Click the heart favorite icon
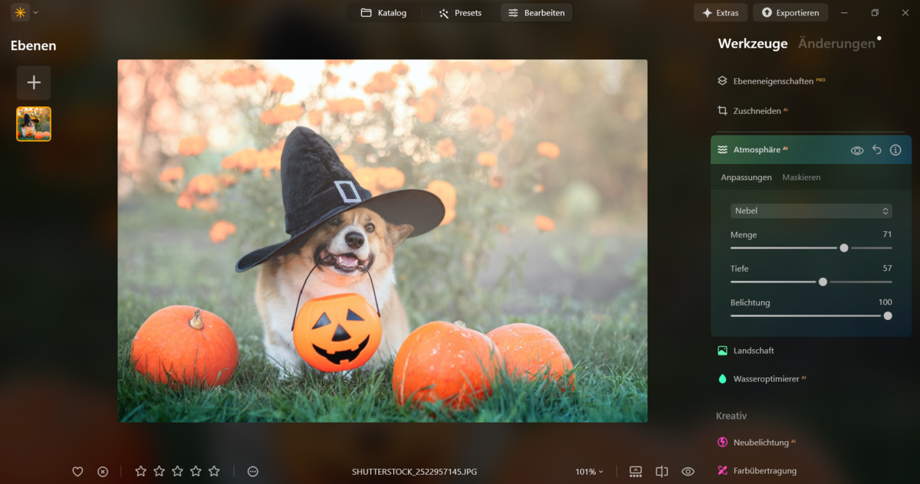The width and height of the screenshot is (920, 484). [77, 472]
